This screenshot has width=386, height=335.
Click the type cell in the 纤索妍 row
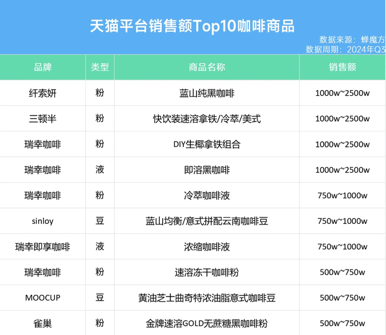[100, 93]
